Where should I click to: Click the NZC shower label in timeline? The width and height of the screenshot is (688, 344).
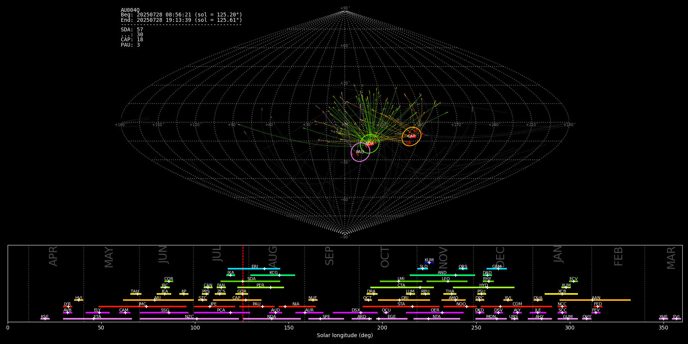click(189, 317)
